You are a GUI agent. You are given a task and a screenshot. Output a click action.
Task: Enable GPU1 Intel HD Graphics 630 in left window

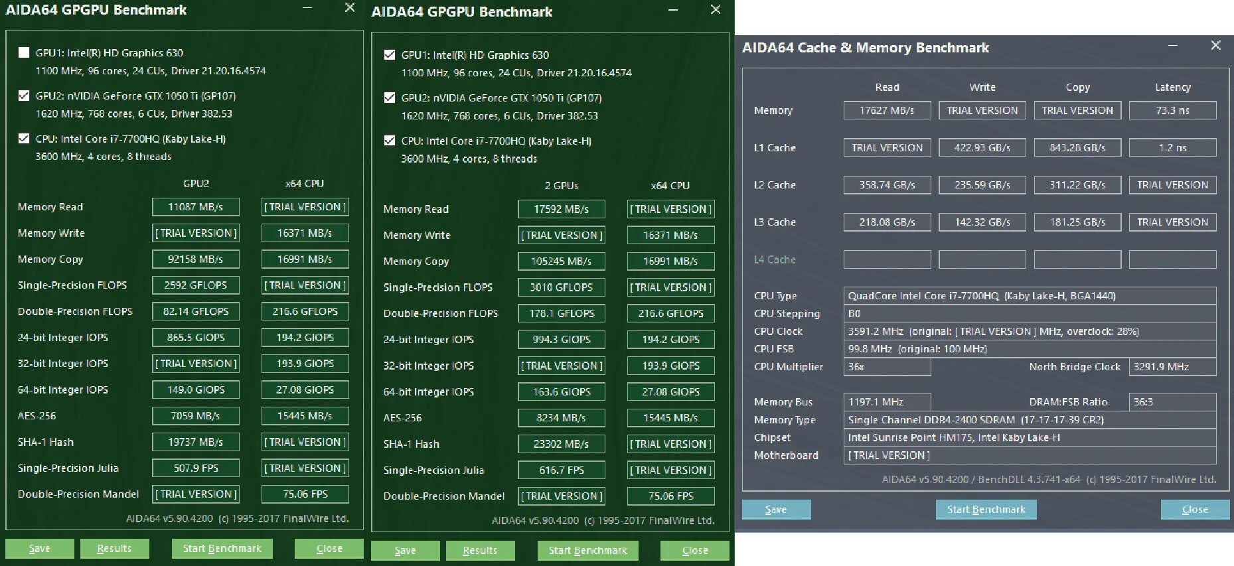(25, 52)
